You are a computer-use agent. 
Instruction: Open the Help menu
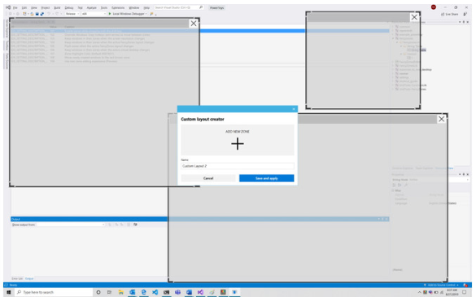click(146, 7)
